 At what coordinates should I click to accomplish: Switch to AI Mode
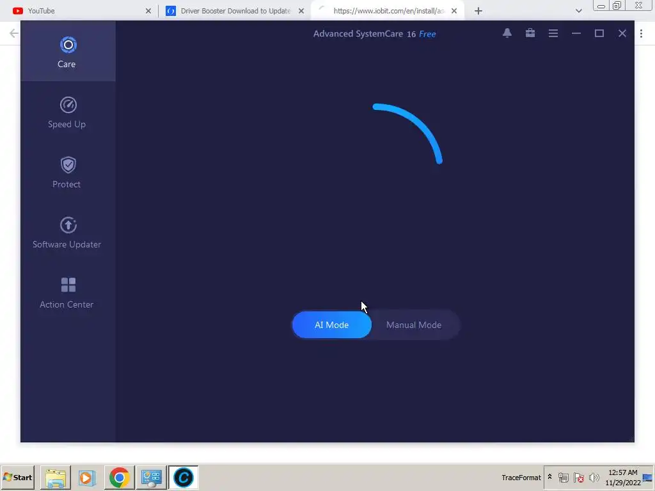[x=332, y=325]
